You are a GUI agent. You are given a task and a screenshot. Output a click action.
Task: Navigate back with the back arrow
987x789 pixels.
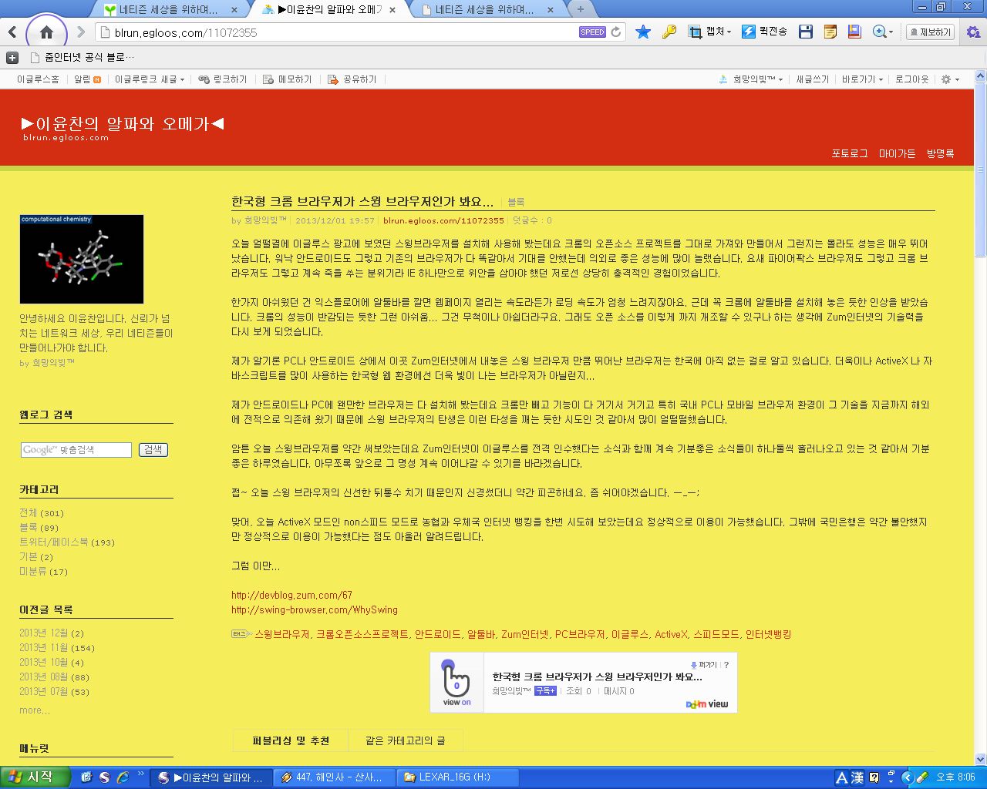tap(12, 32)
